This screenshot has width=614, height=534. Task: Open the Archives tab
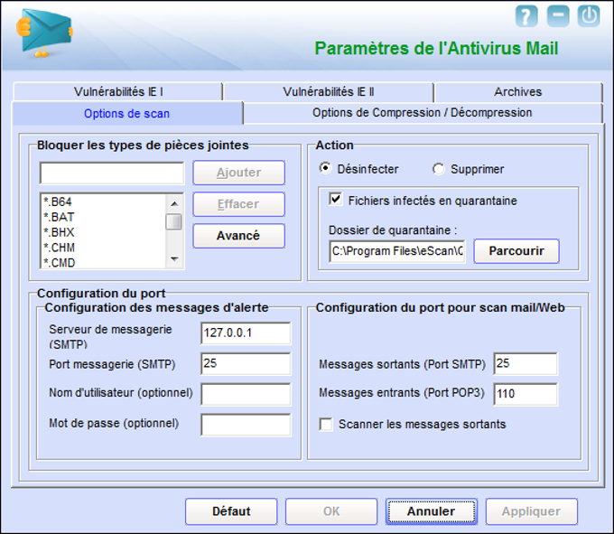point(518,91)
